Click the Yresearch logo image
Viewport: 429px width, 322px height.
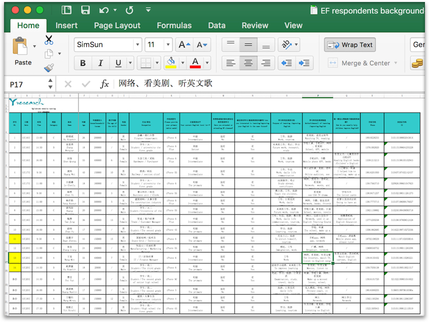pyautogui.click(x=27, y=102)
